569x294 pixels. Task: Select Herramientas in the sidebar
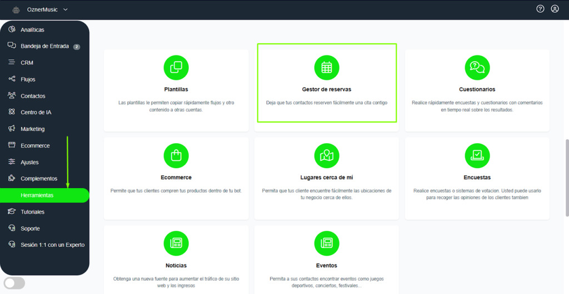click(x=37, y=195)
